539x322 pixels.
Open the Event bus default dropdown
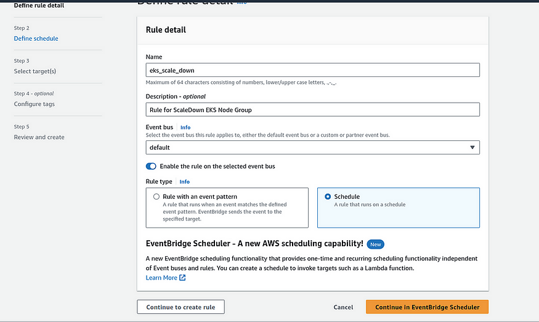(x=312, y=147)
